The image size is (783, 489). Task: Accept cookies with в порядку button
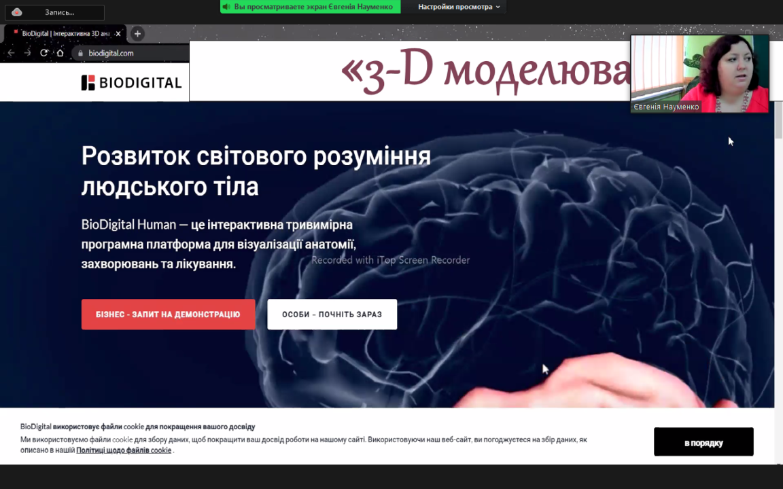pyautogui.click(x=703, y=442)
